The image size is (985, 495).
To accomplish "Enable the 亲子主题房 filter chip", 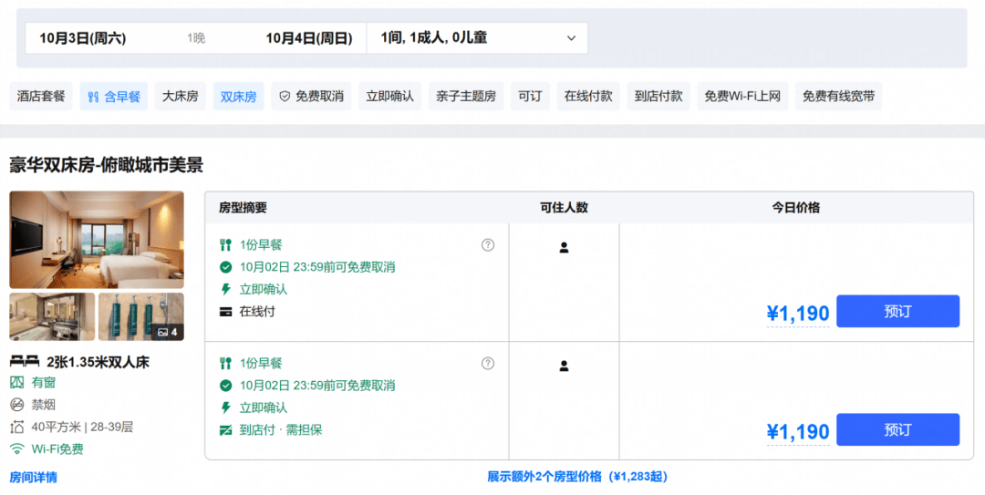I will (466, 96).
